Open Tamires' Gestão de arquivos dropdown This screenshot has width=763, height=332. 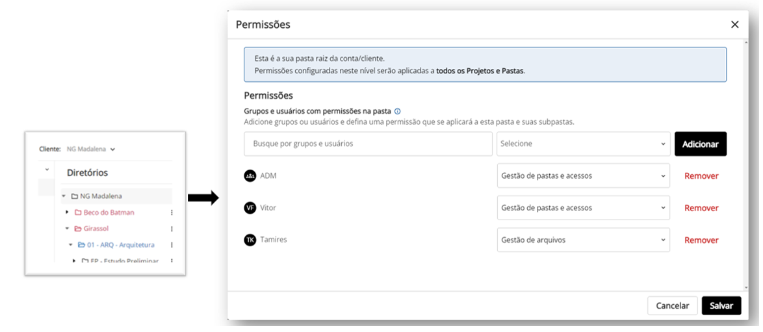pos(583,240)
